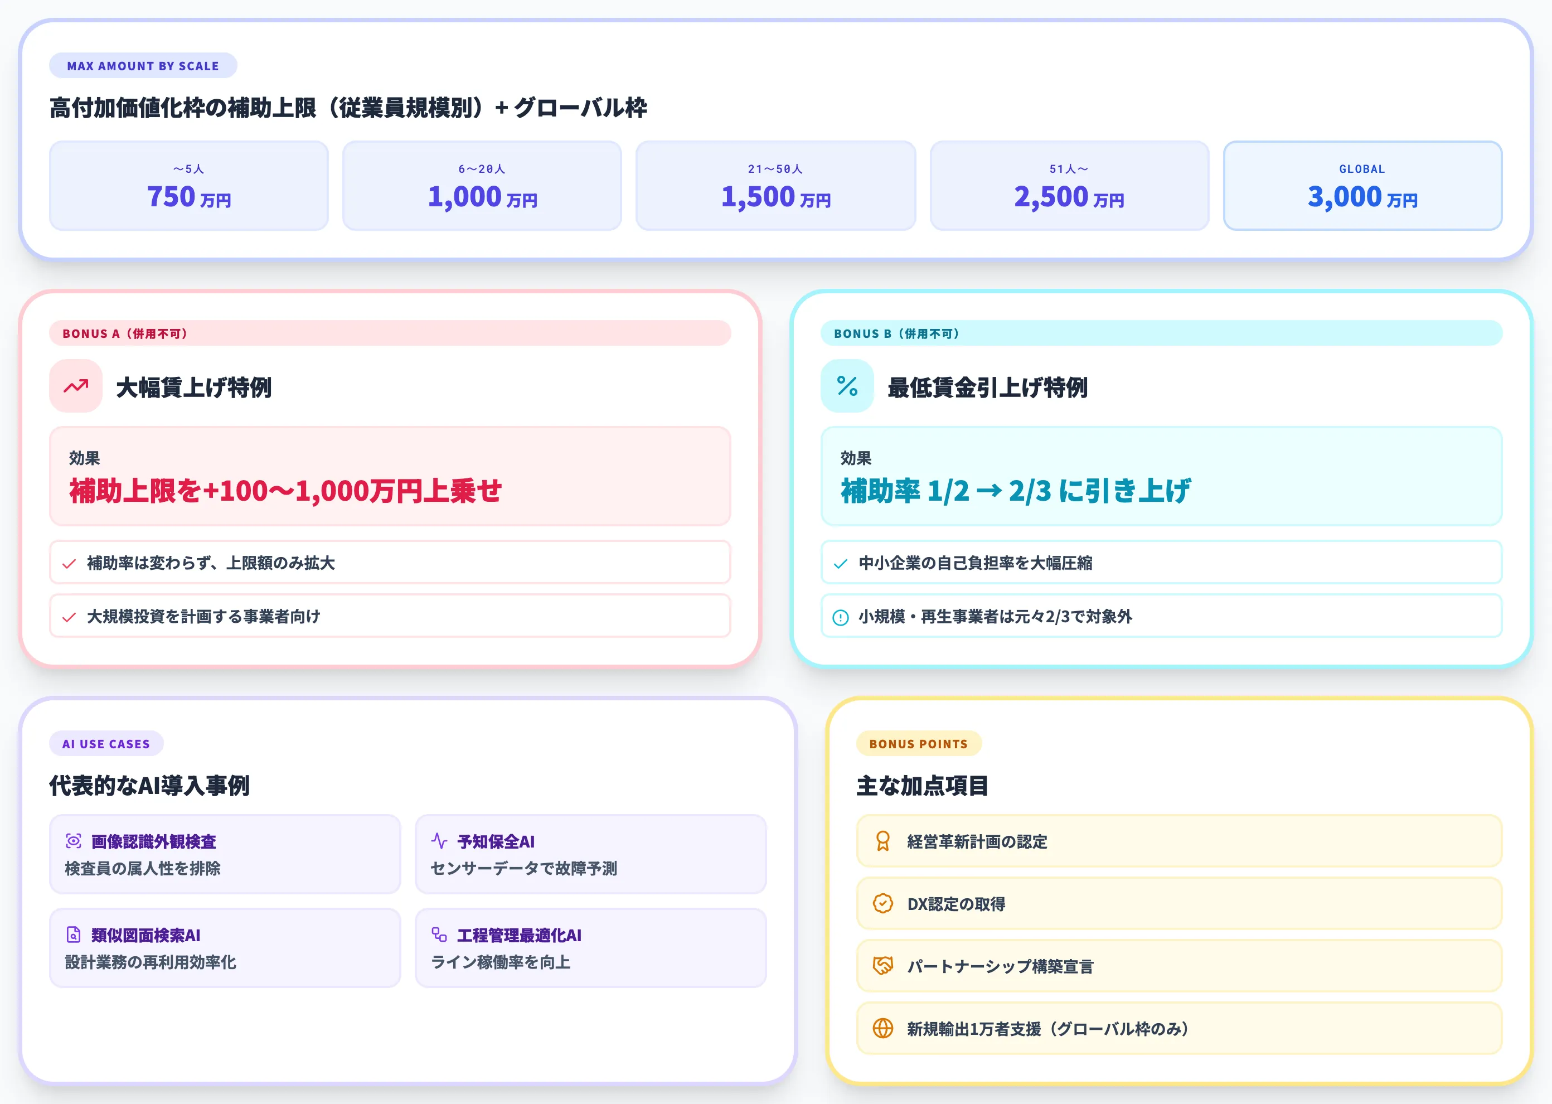Click the globe icon beside 新規輸出1万者支援
Viewport: 1552px width, 1104px height.
882,1029
